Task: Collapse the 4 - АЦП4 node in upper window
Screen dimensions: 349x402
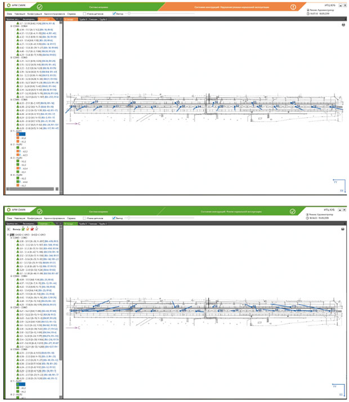Action: 11,175
